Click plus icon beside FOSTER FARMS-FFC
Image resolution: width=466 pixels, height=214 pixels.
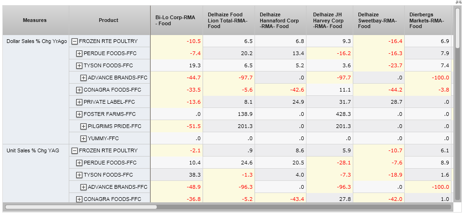(79, 114)
